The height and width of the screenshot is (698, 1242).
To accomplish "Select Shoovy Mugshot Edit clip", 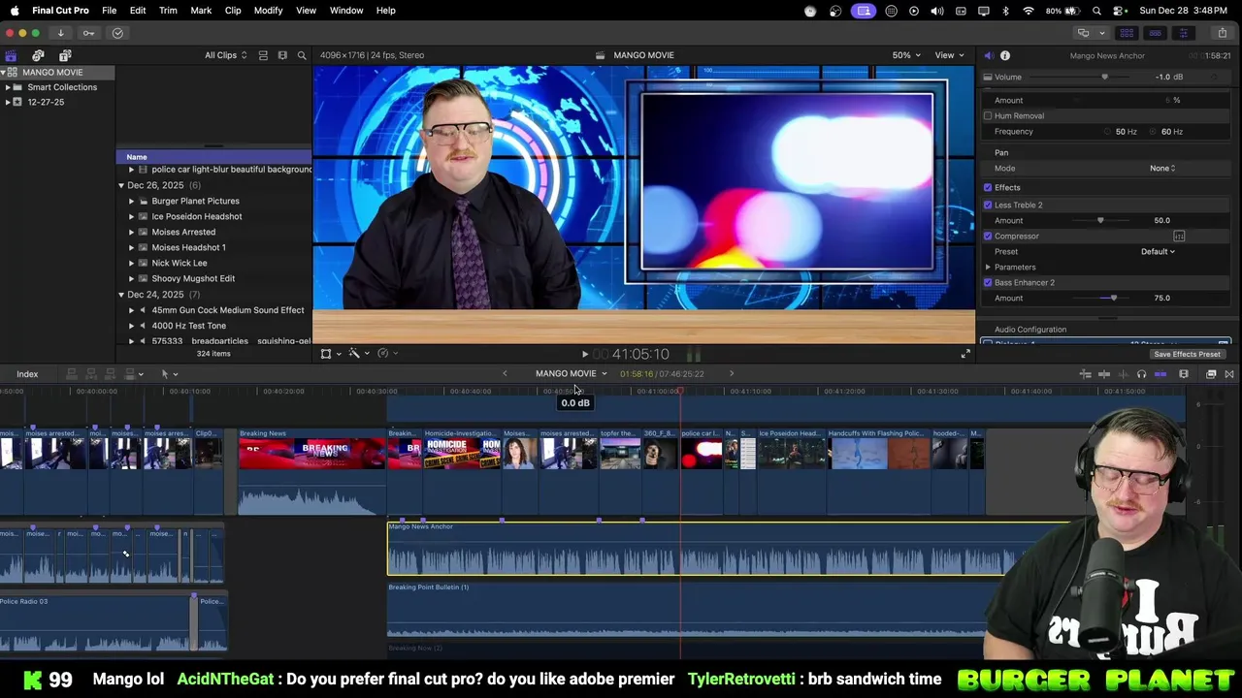I will point(193,278).
